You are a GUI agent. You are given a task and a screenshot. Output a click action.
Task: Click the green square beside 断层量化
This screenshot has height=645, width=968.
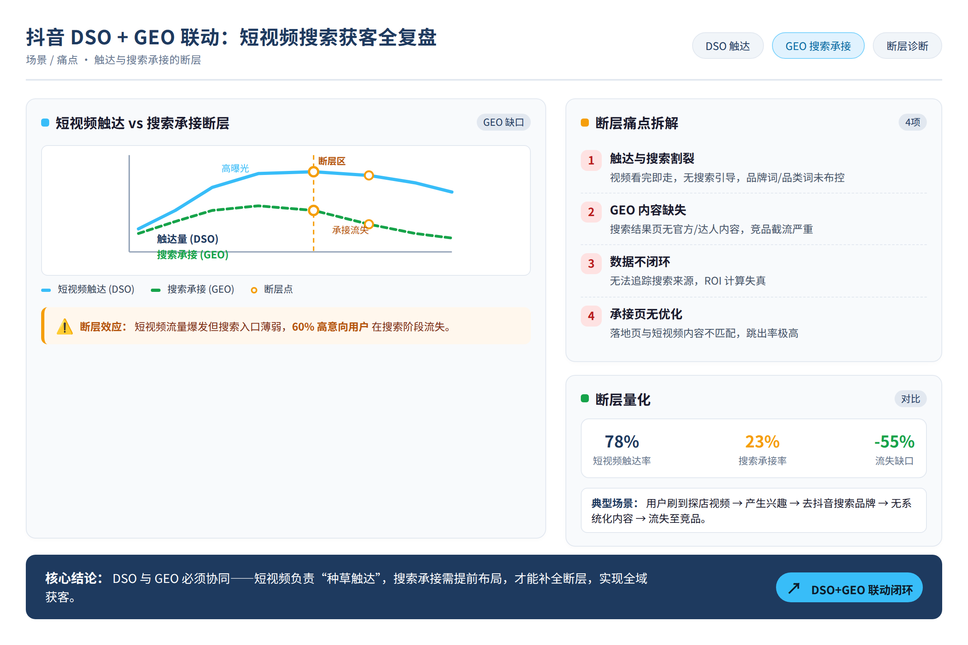585,398
